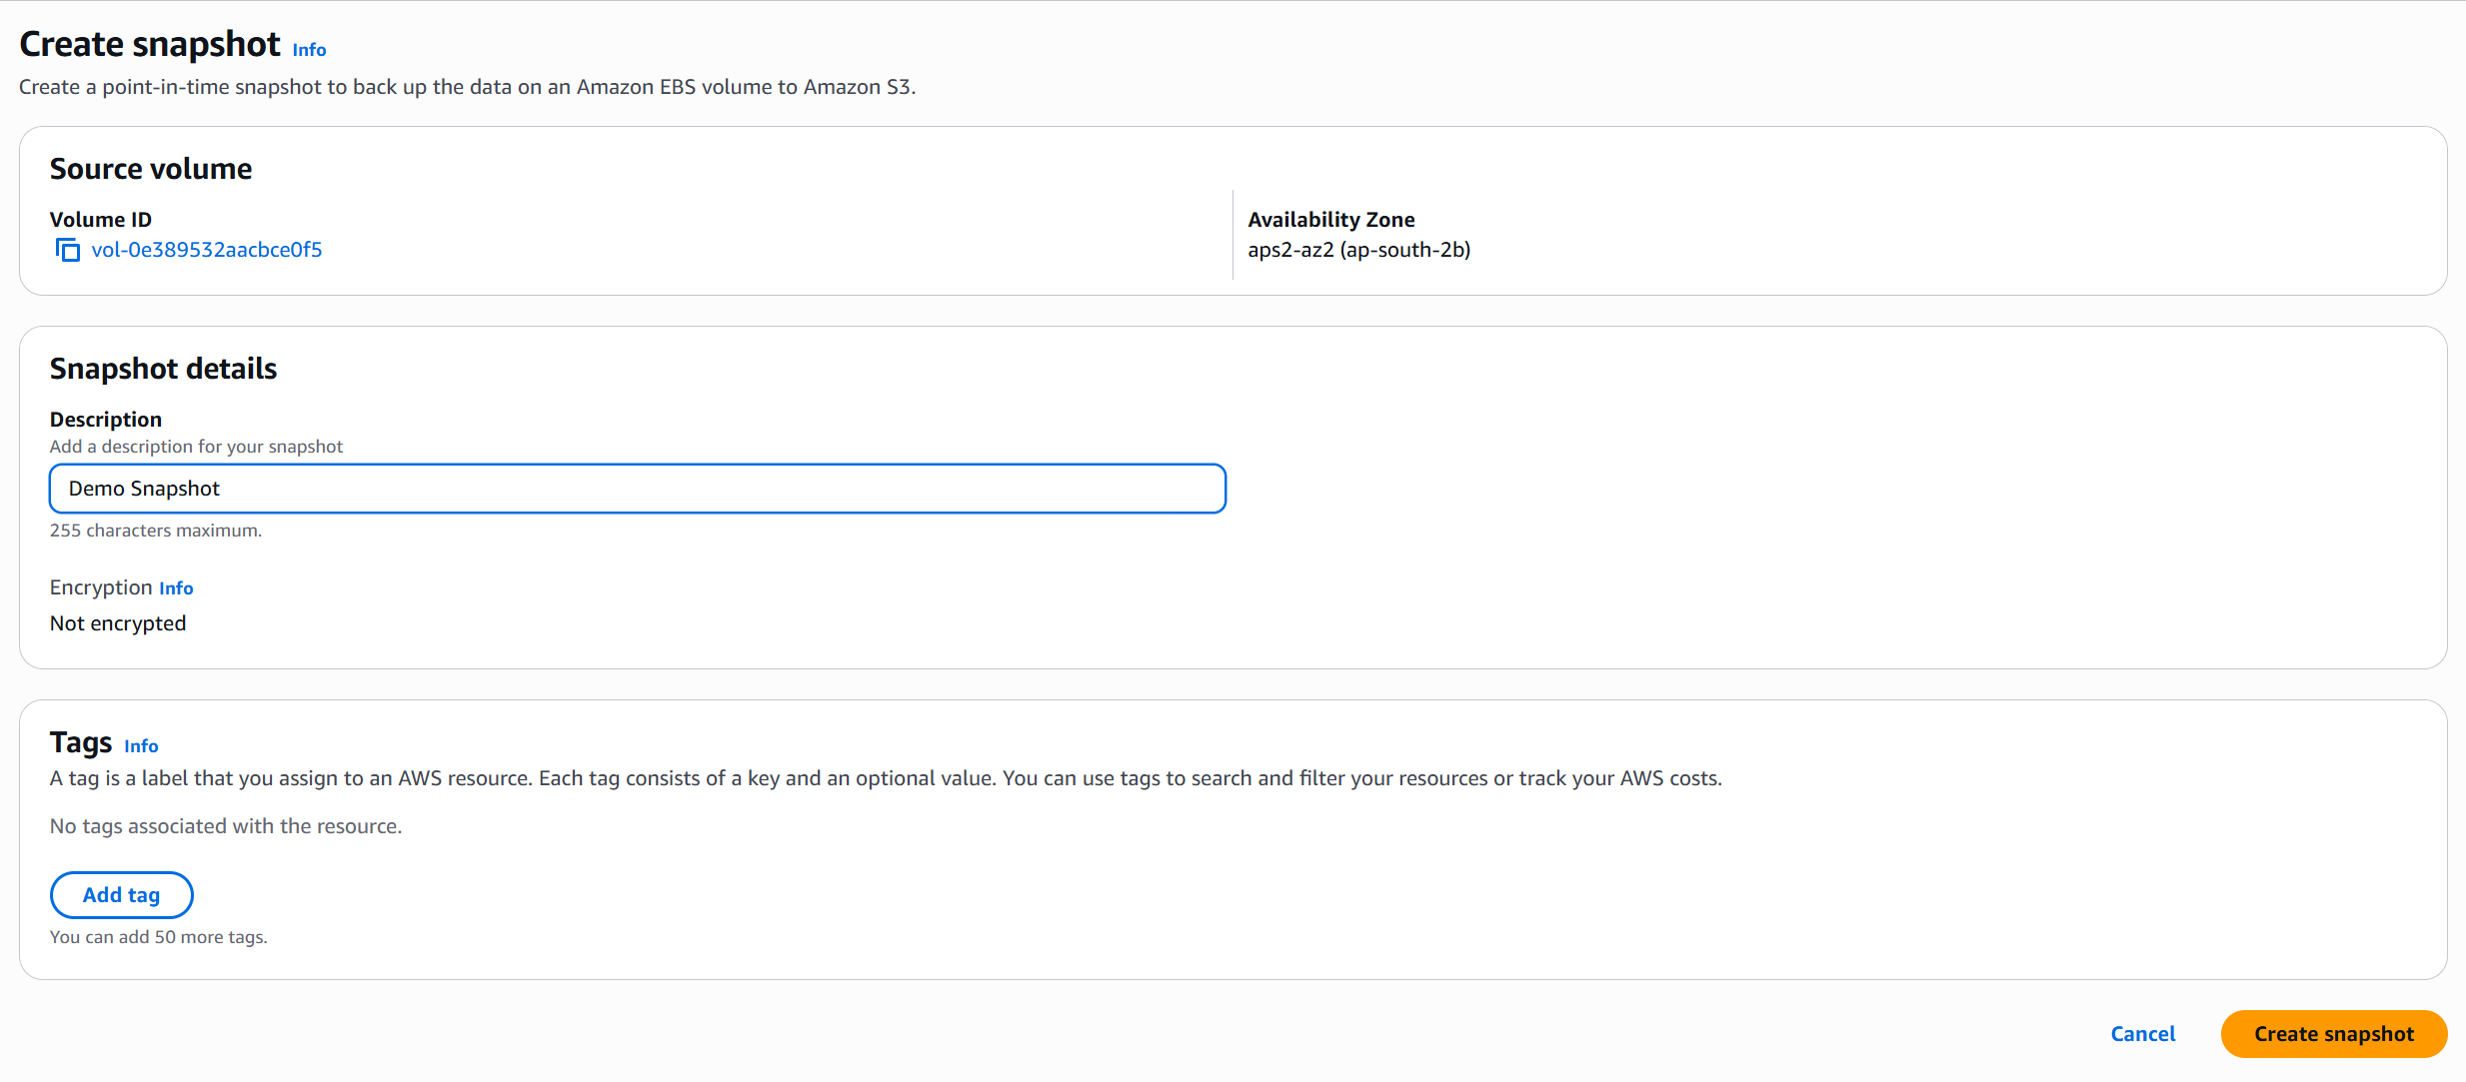Click the Tags section heading
Screen dimensions: 2466x1082
pos(81,743)
